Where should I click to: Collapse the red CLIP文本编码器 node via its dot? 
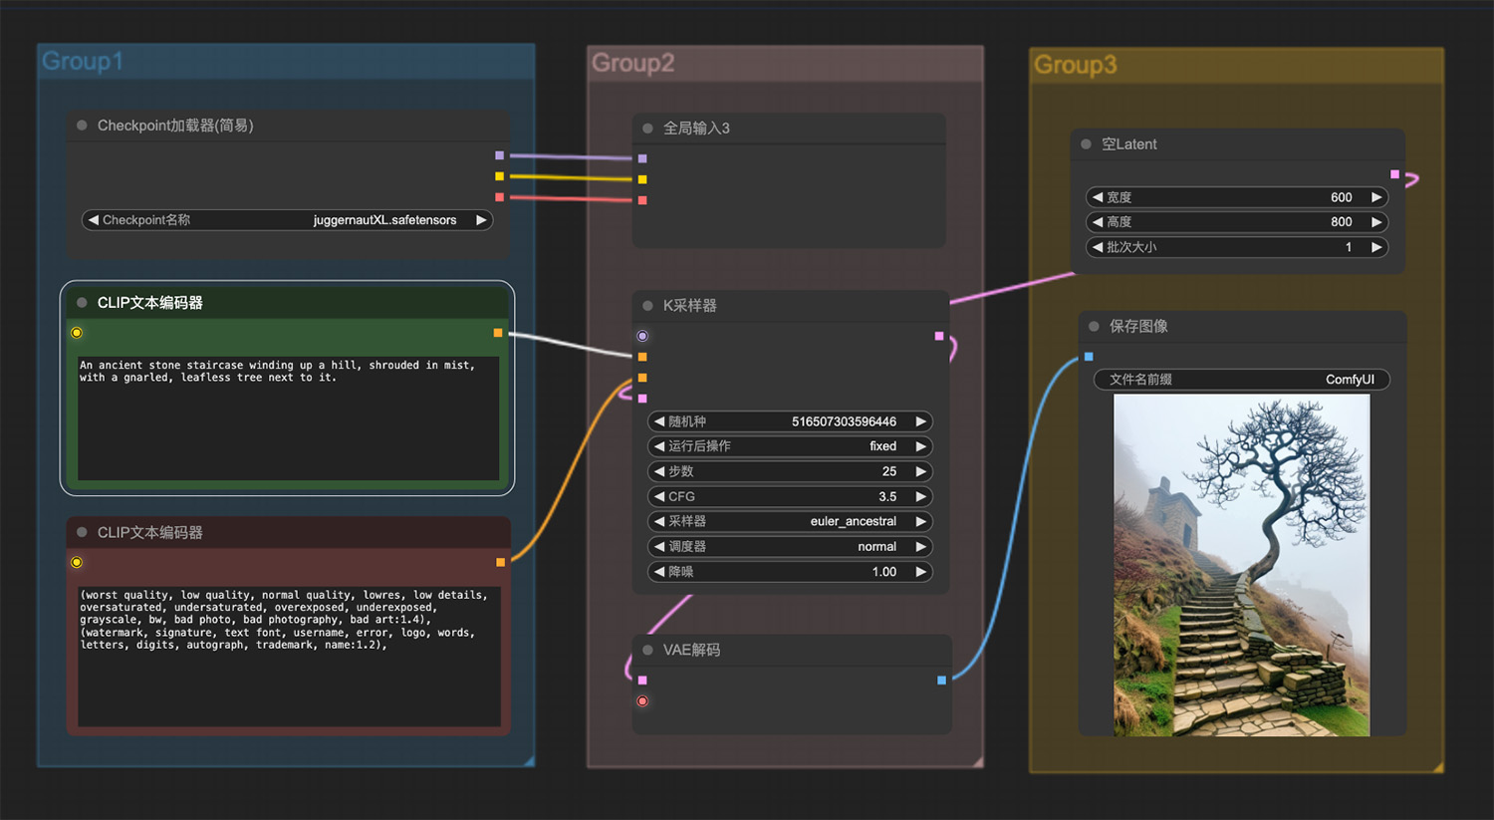click(x=82, y=532)
